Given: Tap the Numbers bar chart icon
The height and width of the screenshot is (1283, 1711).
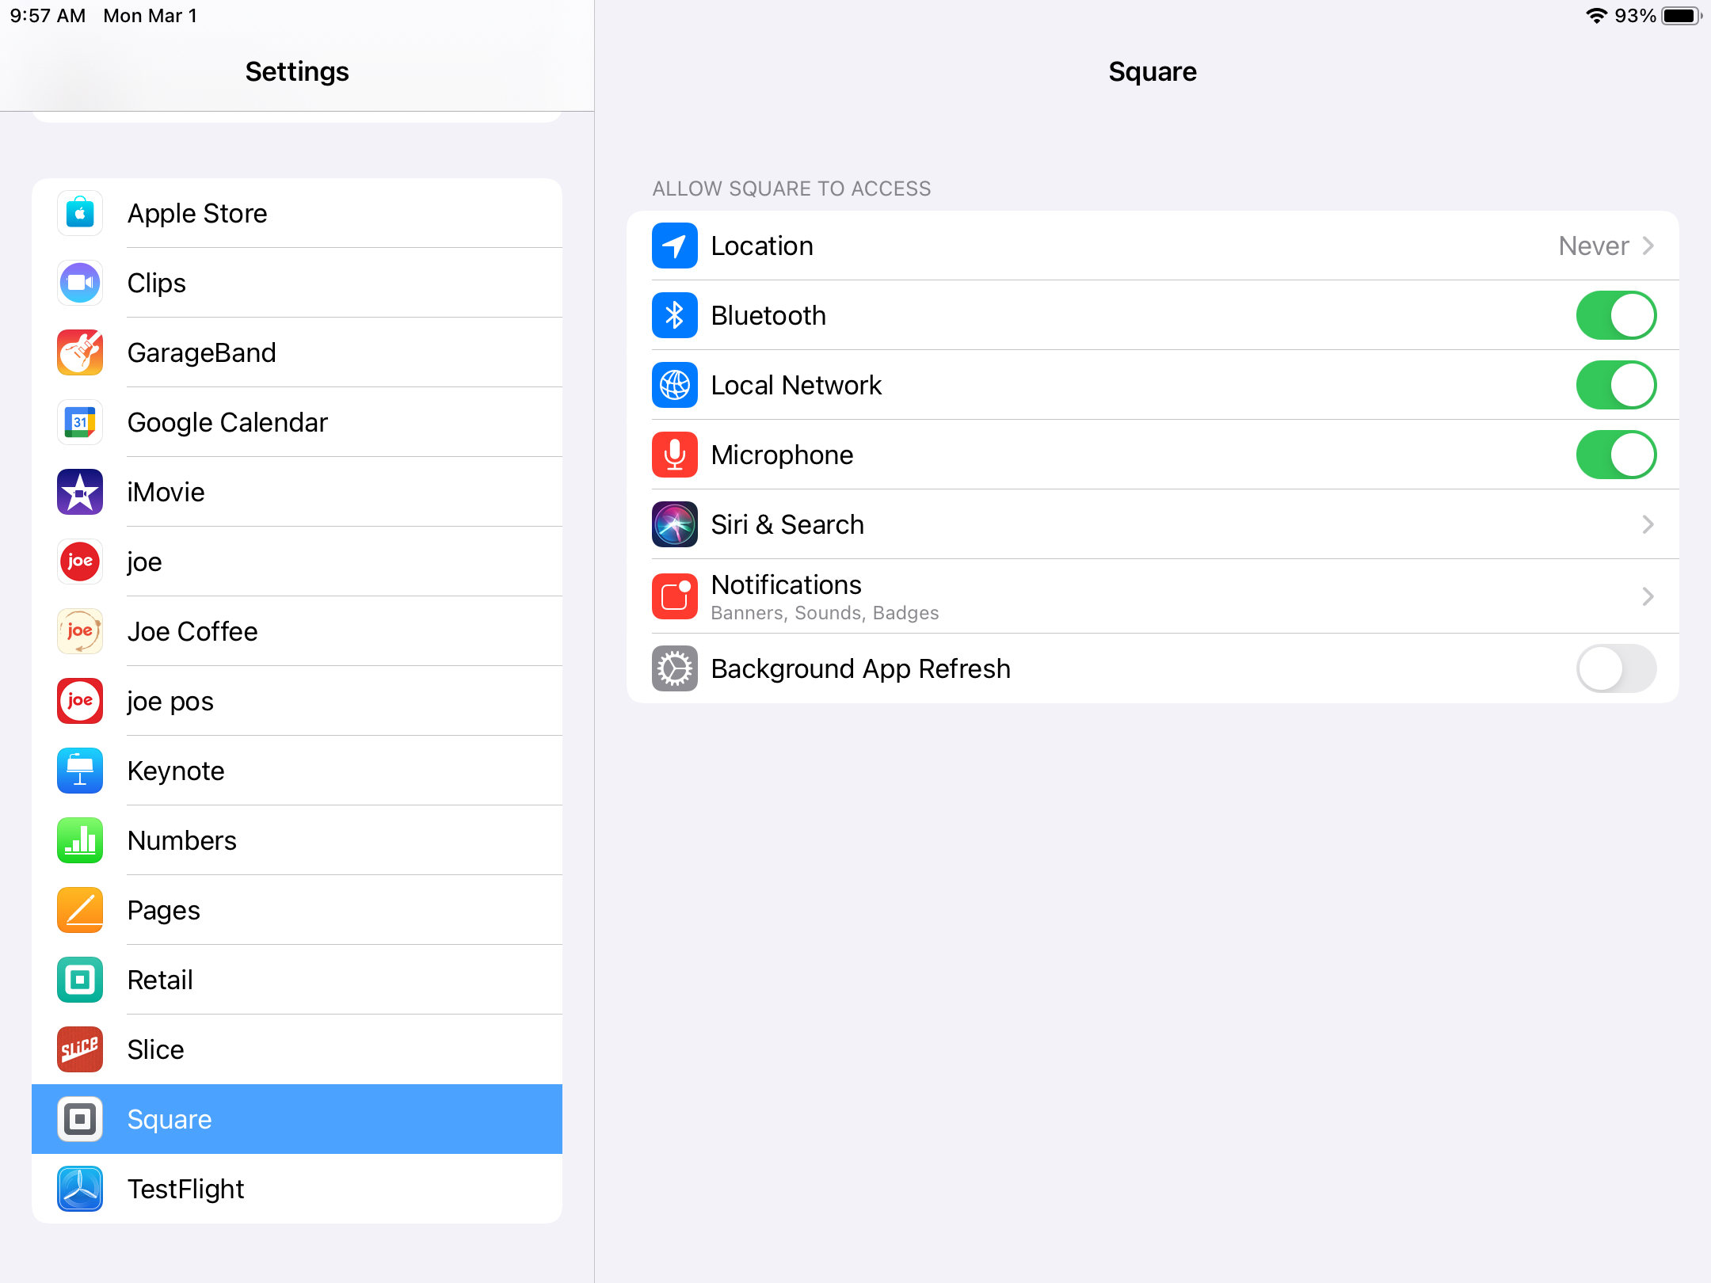Looking at the screenshot, I should (x=80, y=840).
